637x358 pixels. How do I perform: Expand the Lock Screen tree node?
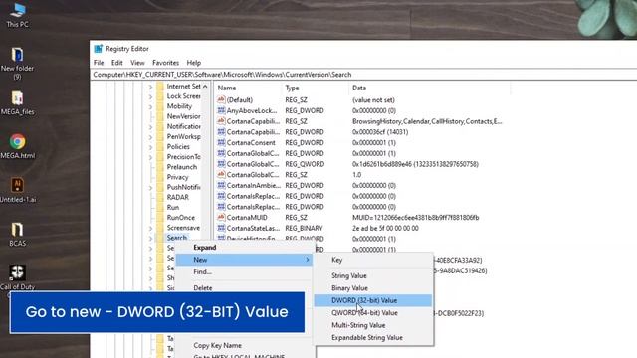tap(150, 96)
